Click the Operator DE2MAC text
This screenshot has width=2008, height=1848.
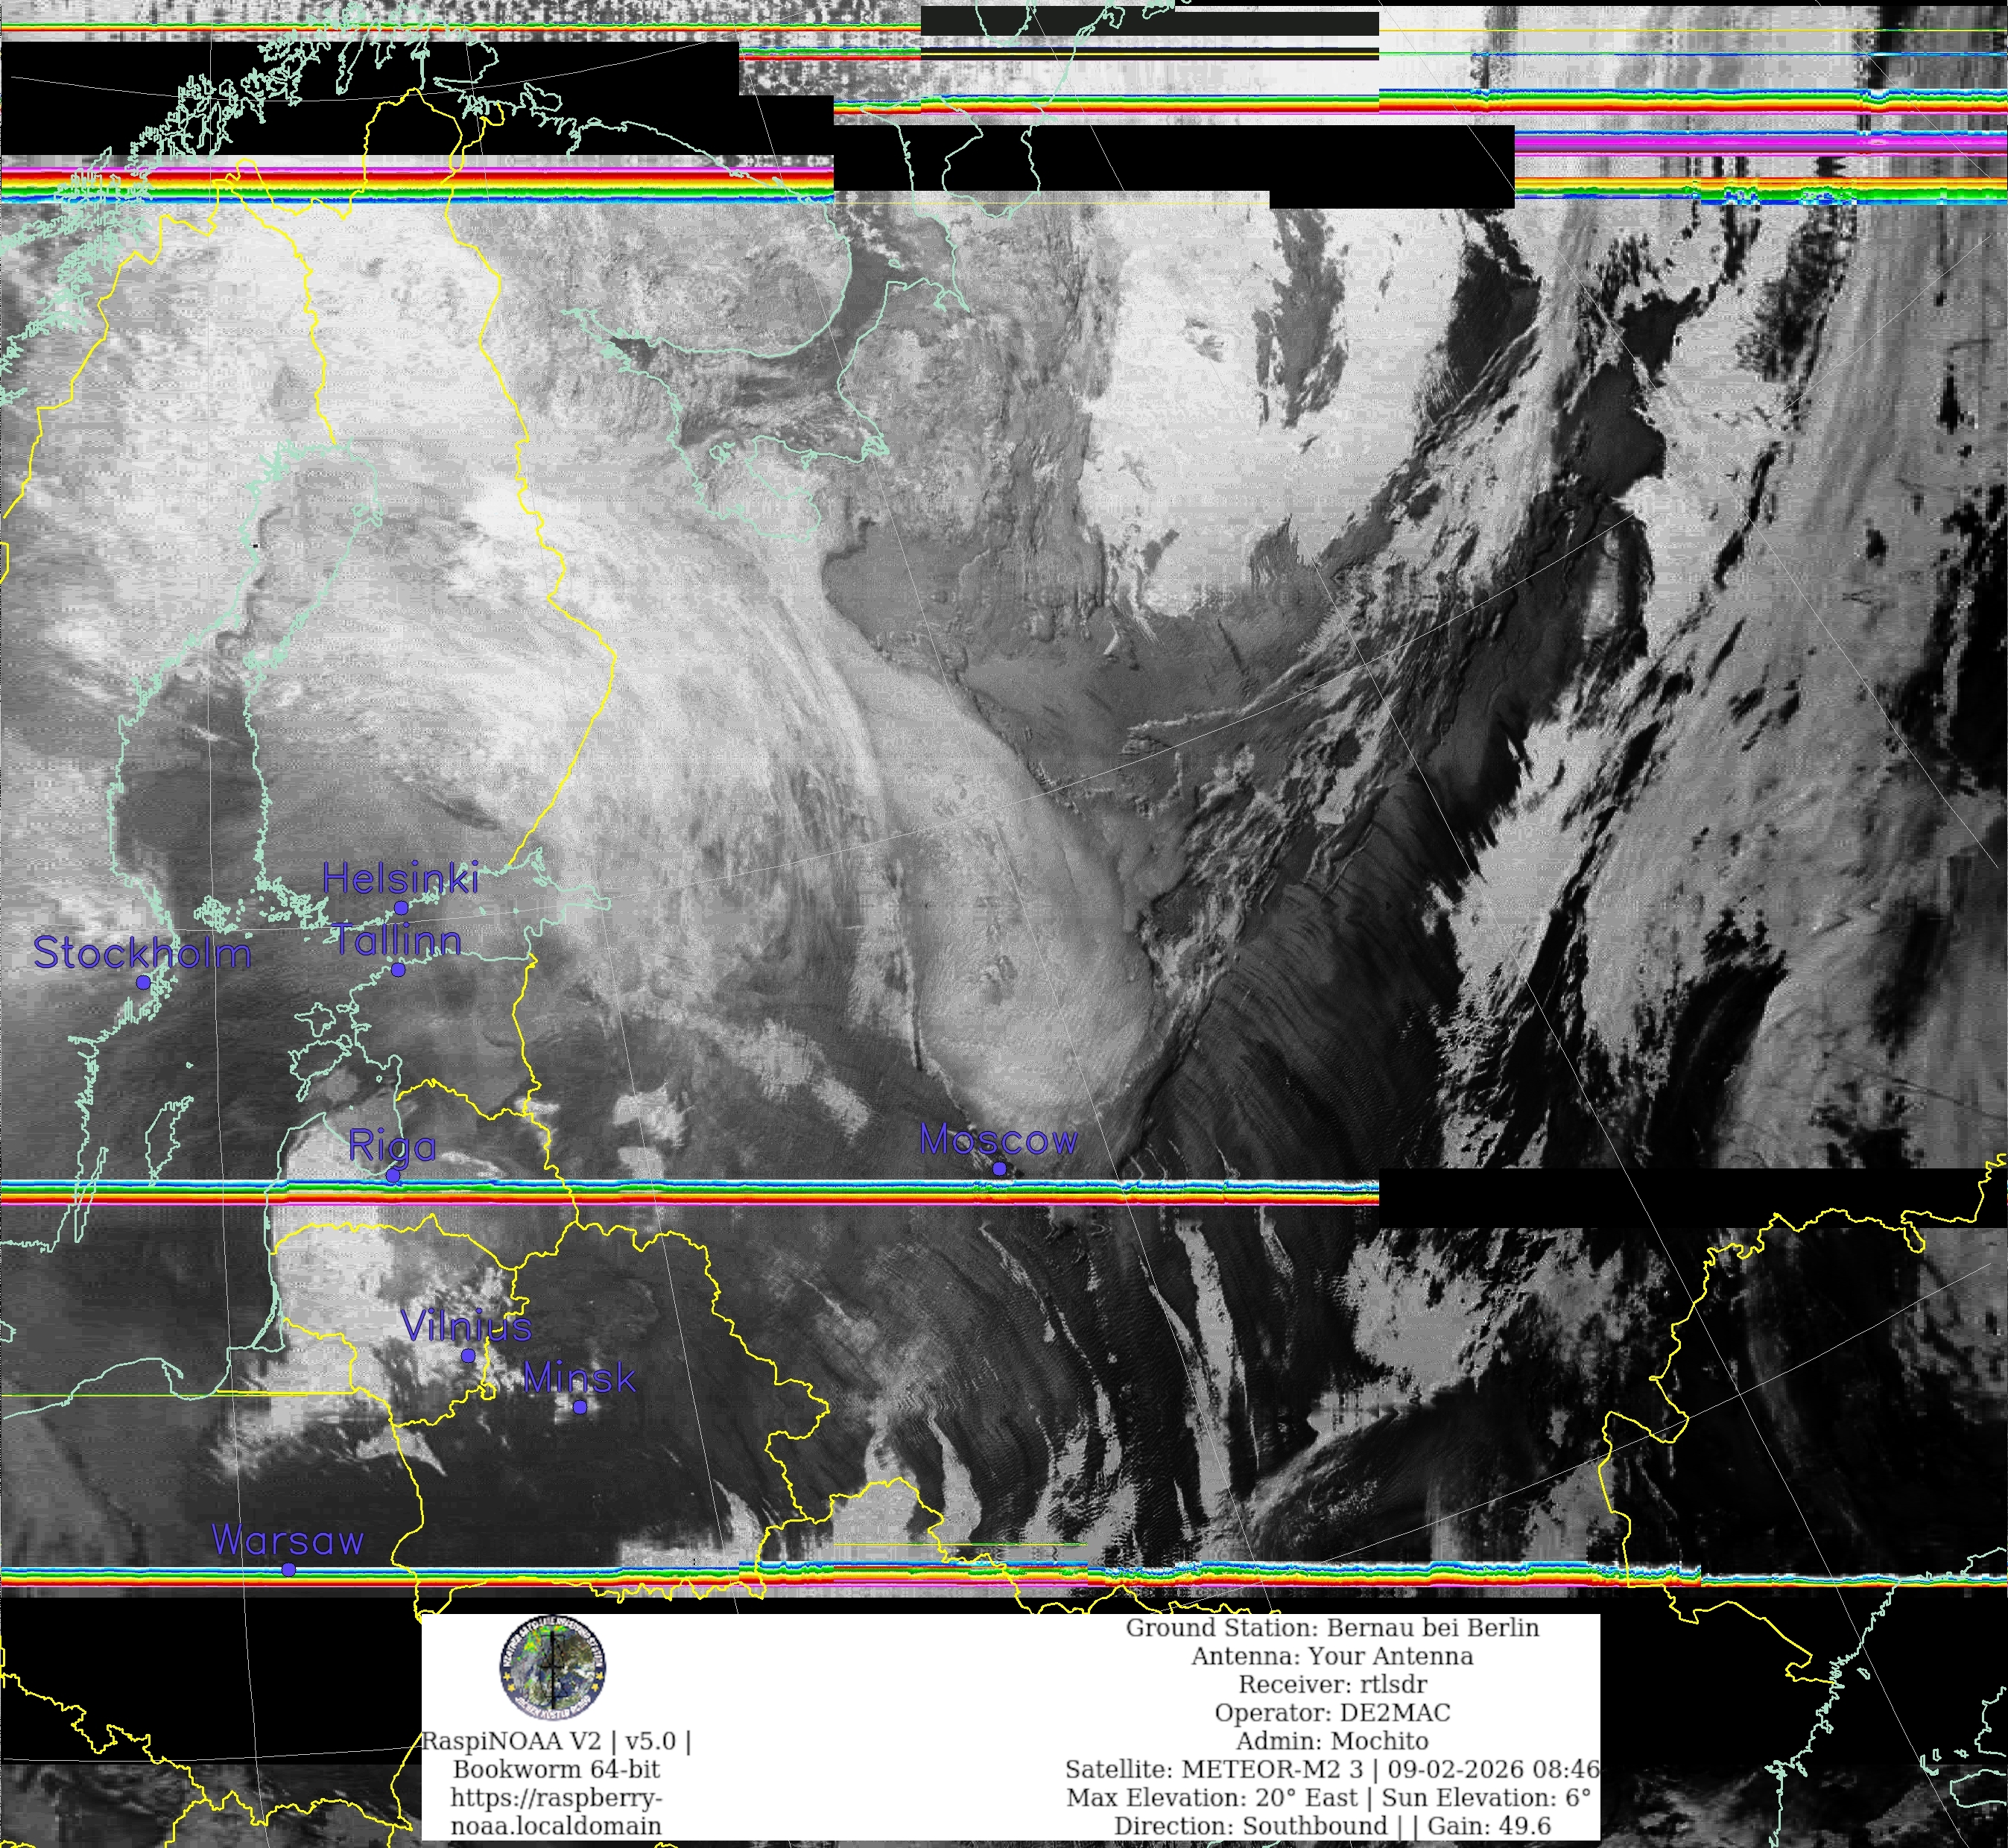click(1332, 1713)
